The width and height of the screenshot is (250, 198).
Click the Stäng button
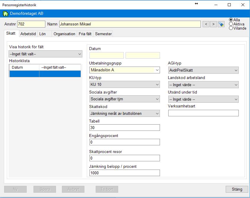[237, 189]
